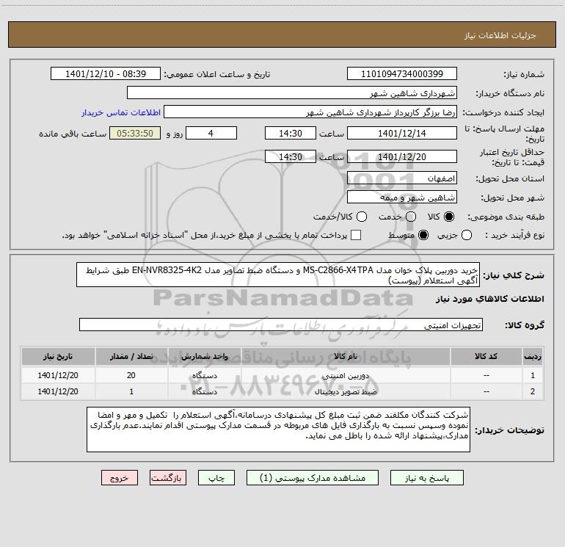This screenshot has width=565, height=547.
Task: Click the شهر محل تحویل field
Action: (x=402, y=198)
